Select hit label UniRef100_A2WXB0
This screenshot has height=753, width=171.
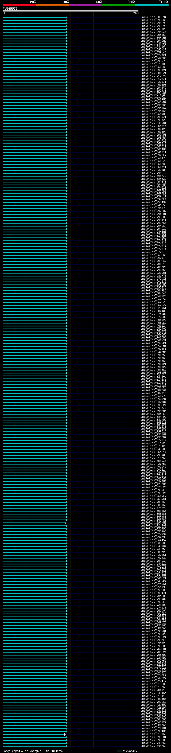[x=153, y=464]
